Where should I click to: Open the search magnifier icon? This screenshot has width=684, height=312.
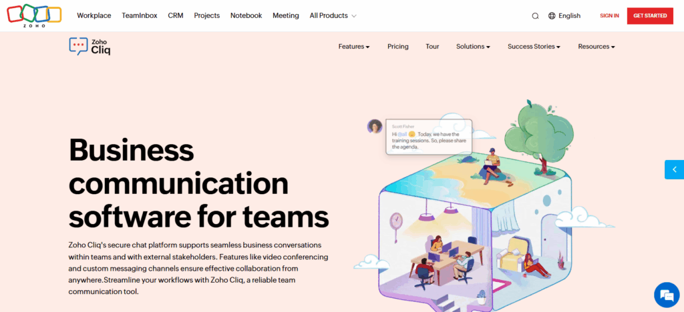tap(535, 16)
